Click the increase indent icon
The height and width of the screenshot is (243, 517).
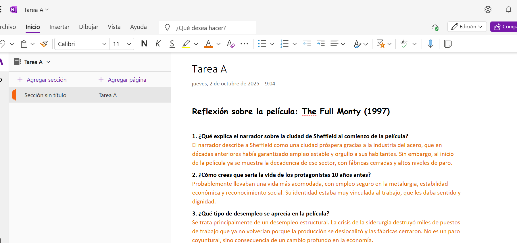320,44
